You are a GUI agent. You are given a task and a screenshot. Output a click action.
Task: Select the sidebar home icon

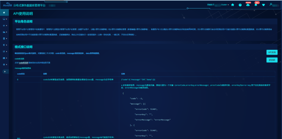click(x=4, y=13)
